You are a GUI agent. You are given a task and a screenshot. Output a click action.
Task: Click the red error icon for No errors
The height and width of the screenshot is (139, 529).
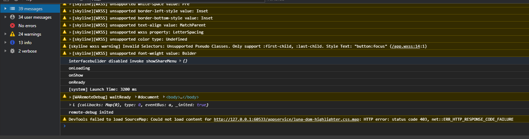click(12, 25)
